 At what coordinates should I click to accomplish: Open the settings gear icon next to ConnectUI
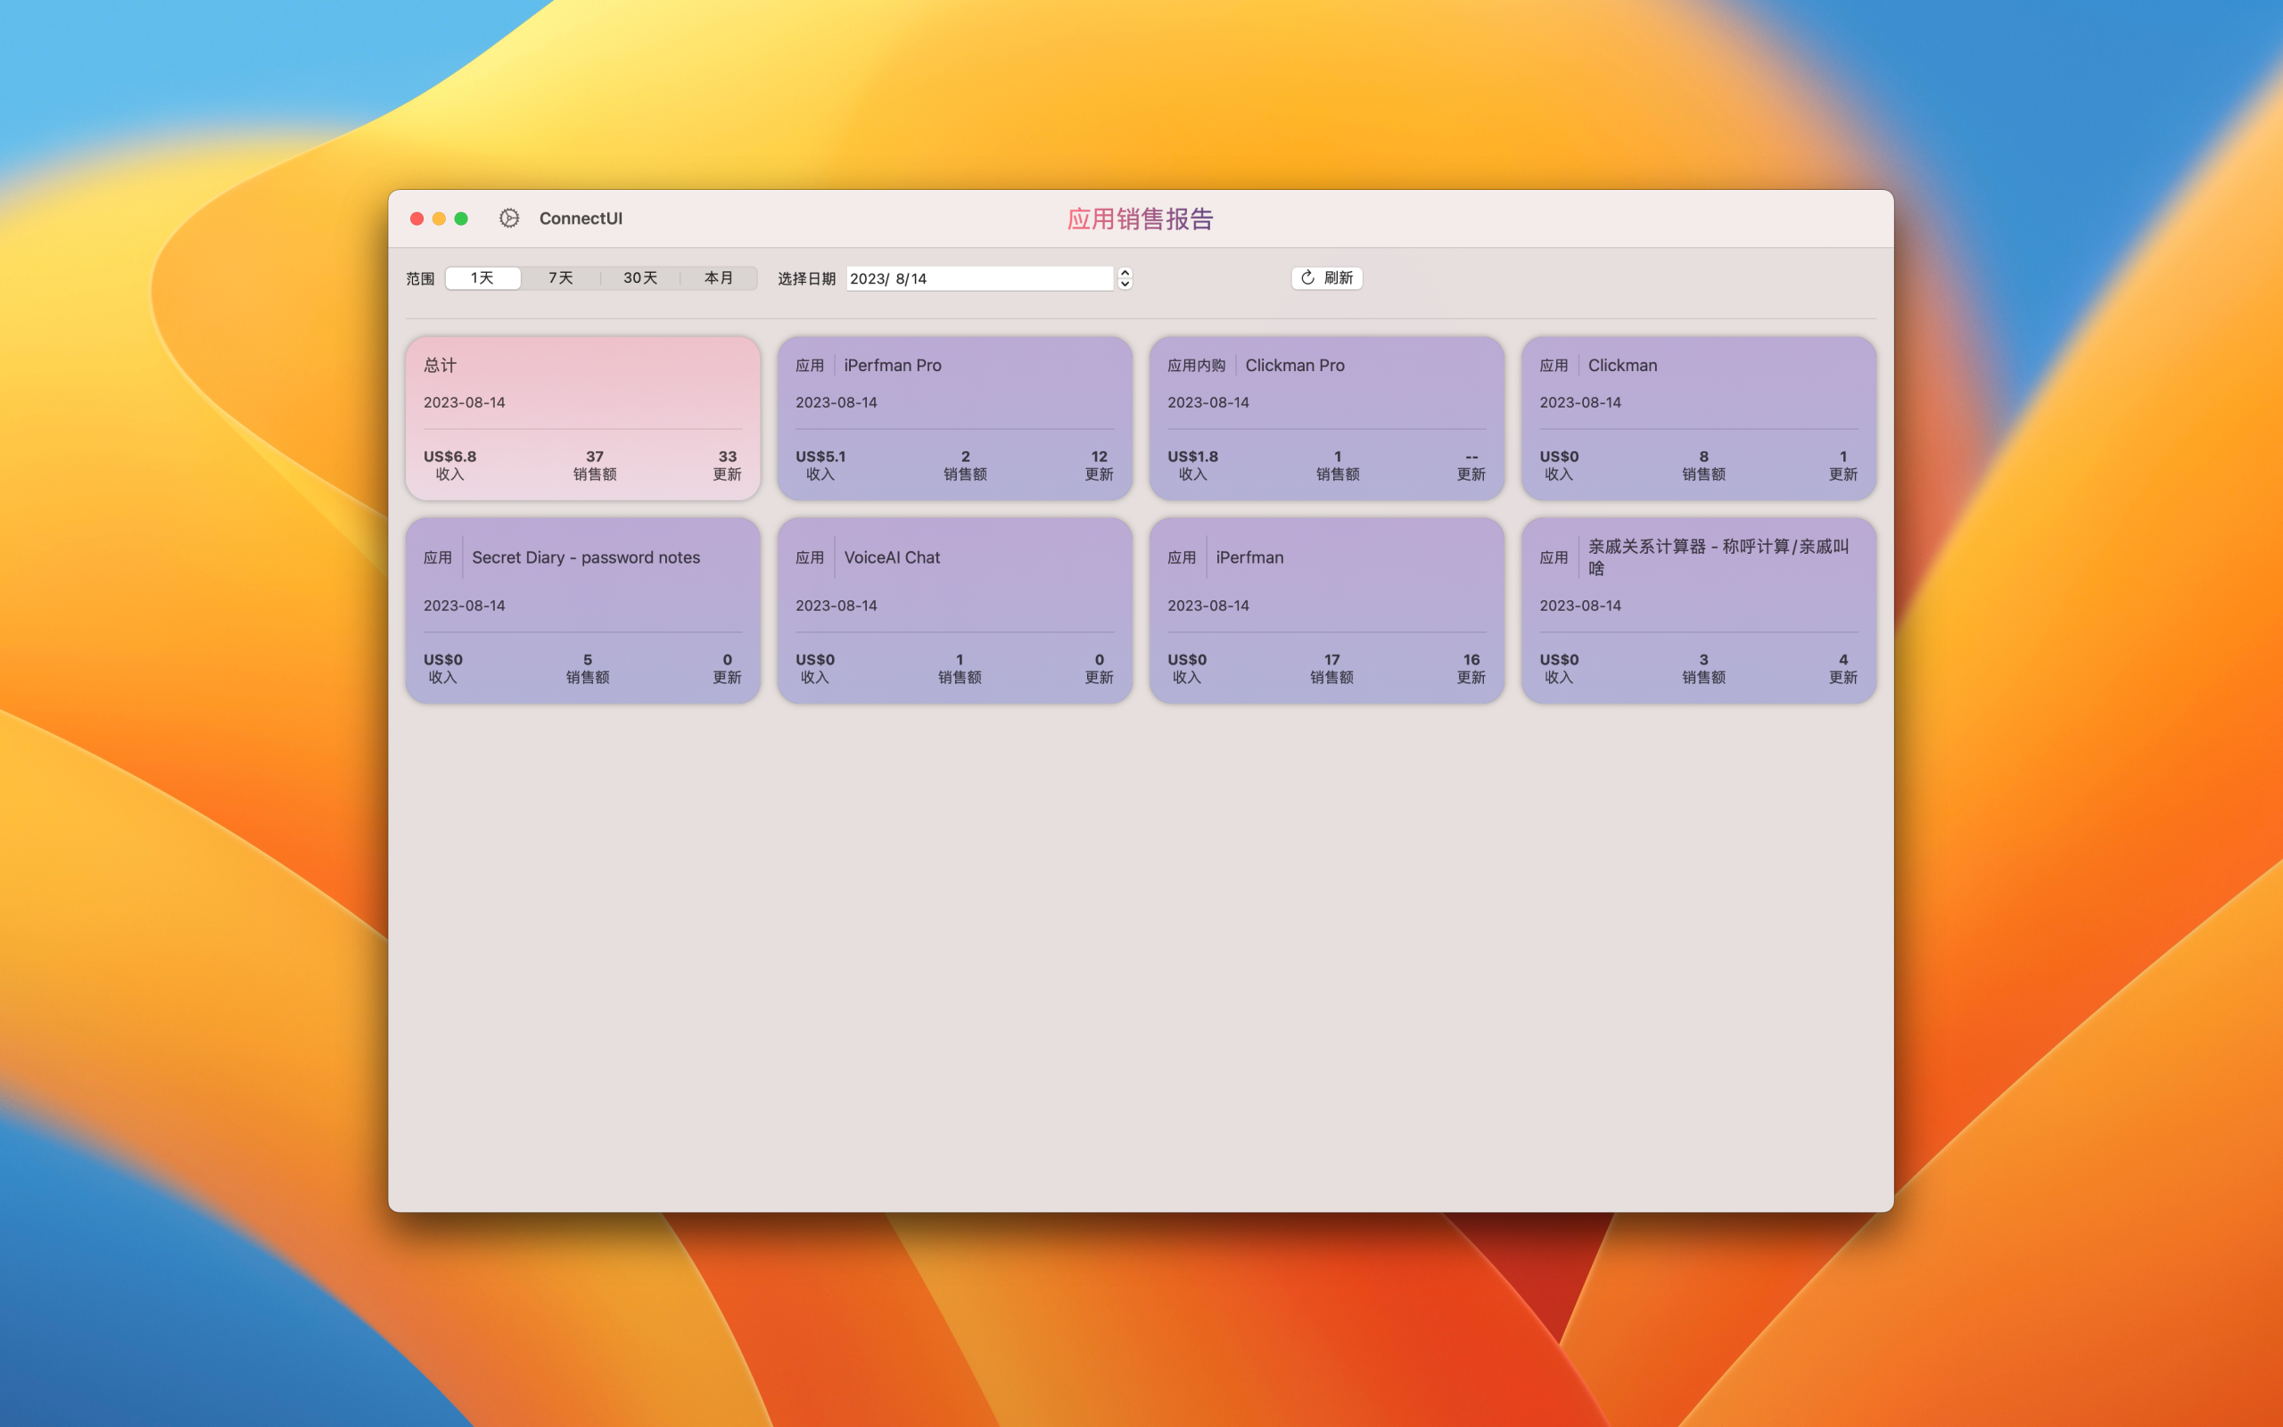coord(508,218)
